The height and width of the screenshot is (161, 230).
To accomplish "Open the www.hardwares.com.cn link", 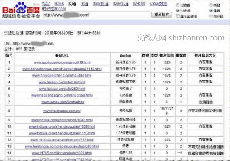I will click(x=62, y=111).
